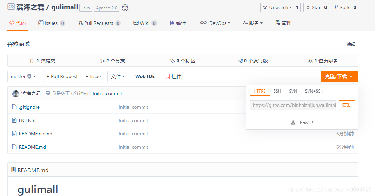The width and height of the screenshot is (375, 196).
Task: Click the file icon next to .gitignore
Action: pos(14,107)
